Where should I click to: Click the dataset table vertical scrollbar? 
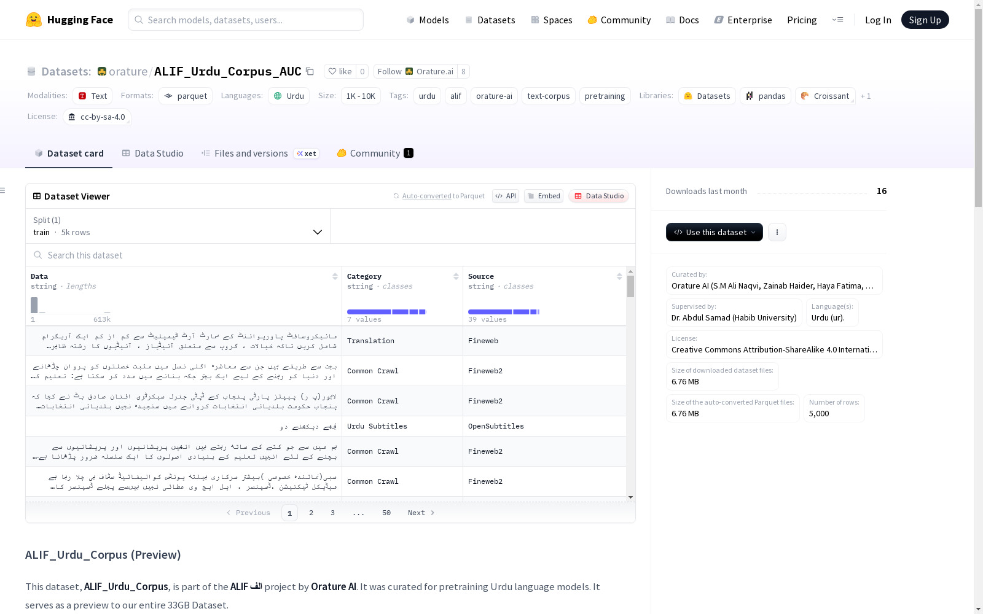tap(630, 286)
